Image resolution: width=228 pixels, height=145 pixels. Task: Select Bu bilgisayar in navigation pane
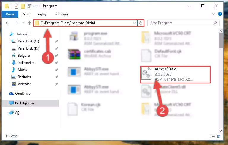pos(31,103)
